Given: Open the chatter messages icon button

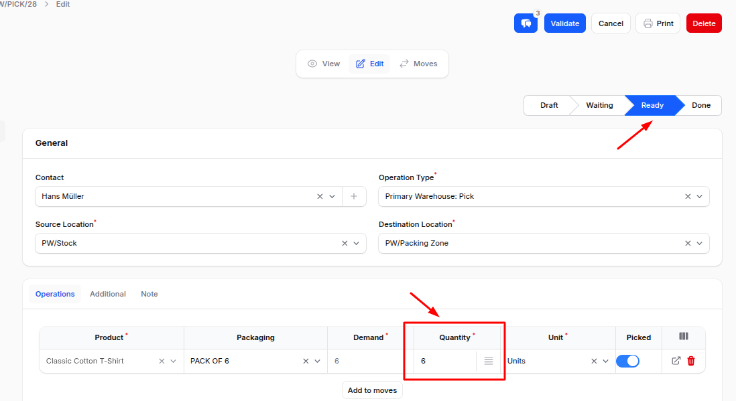Looking at the screenshot, I should [526, 23].
